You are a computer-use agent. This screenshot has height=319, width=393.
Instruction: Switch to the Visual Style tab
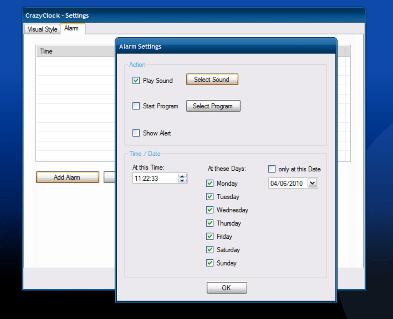pyautogui.click(x=42, y=29)
